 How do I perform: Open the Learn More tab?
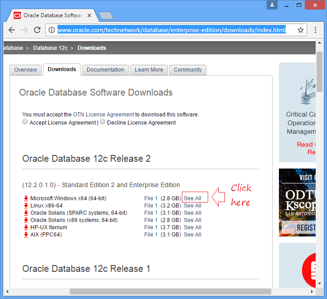coord(149,70)
